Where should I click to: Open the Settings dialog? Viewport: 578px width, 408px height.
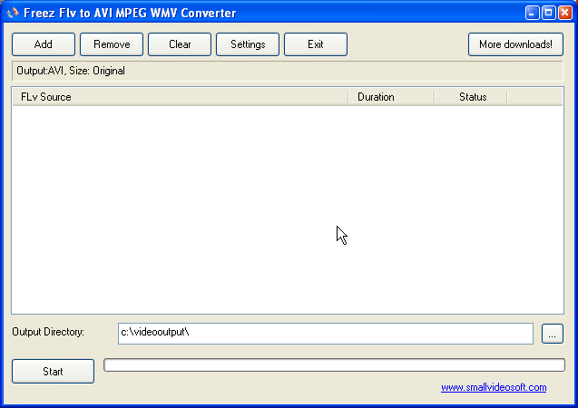pyautogui.click(x=248, y=44)
